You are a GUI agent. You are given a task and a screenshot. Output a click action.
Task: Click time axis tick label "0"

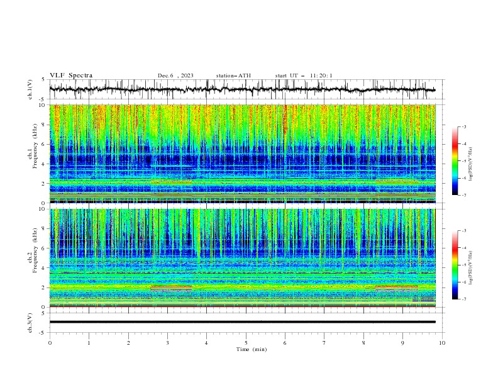click(50, 343)
